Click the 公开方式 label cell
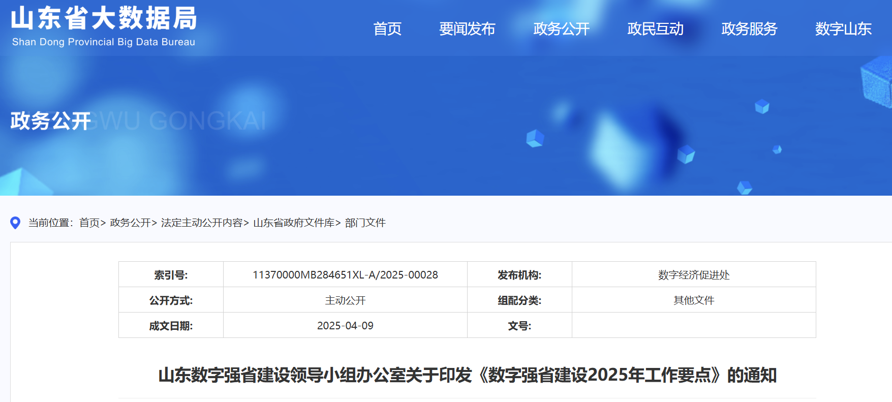This screenshot has height=402, width=892. click(x=171, y=300)
